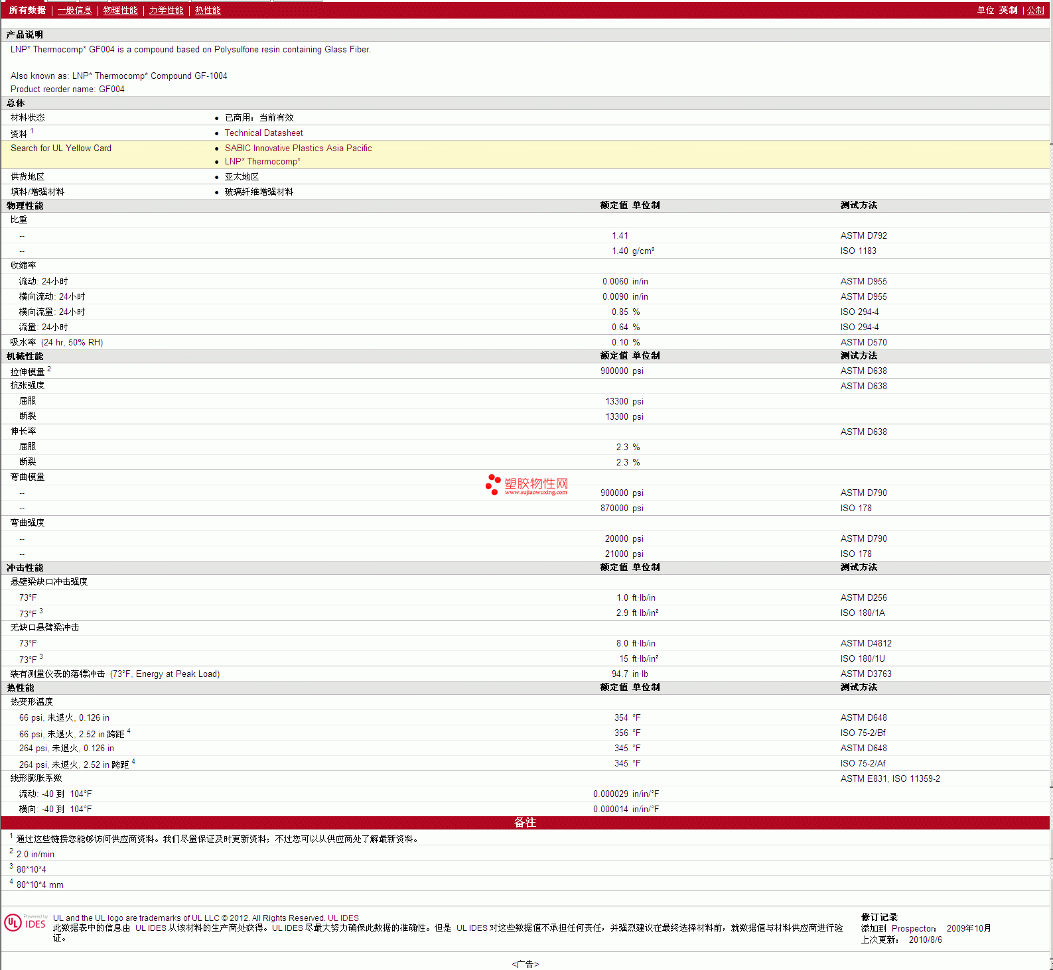Click the 悬壁梁缺口冲击强度 row label

[49, 582]
